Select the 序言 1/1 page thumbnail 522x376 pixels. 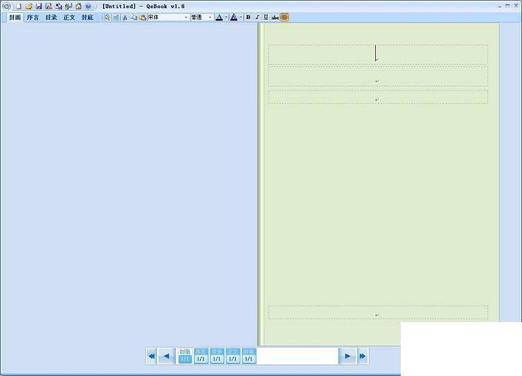pos(201,356)
